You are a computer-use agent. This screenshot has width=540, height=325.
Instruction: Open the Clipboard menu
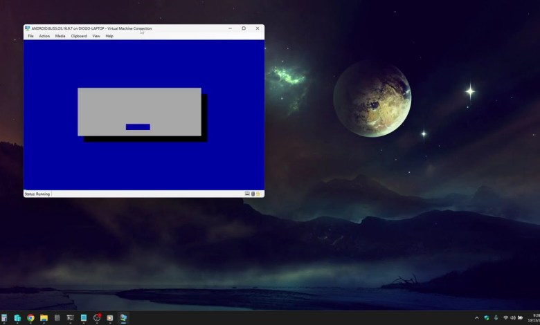[79, 36]
